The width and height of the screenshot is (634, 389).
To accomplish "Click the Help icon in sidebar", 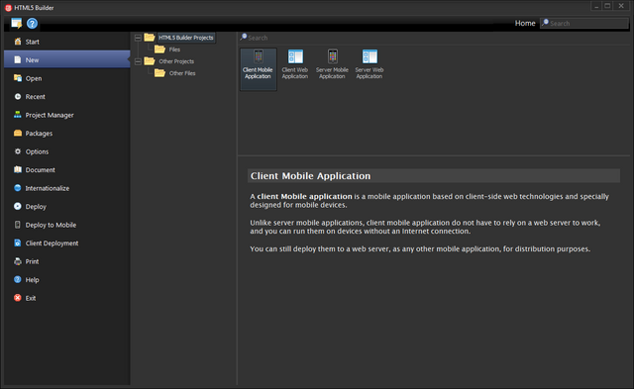I will (18, 279).
